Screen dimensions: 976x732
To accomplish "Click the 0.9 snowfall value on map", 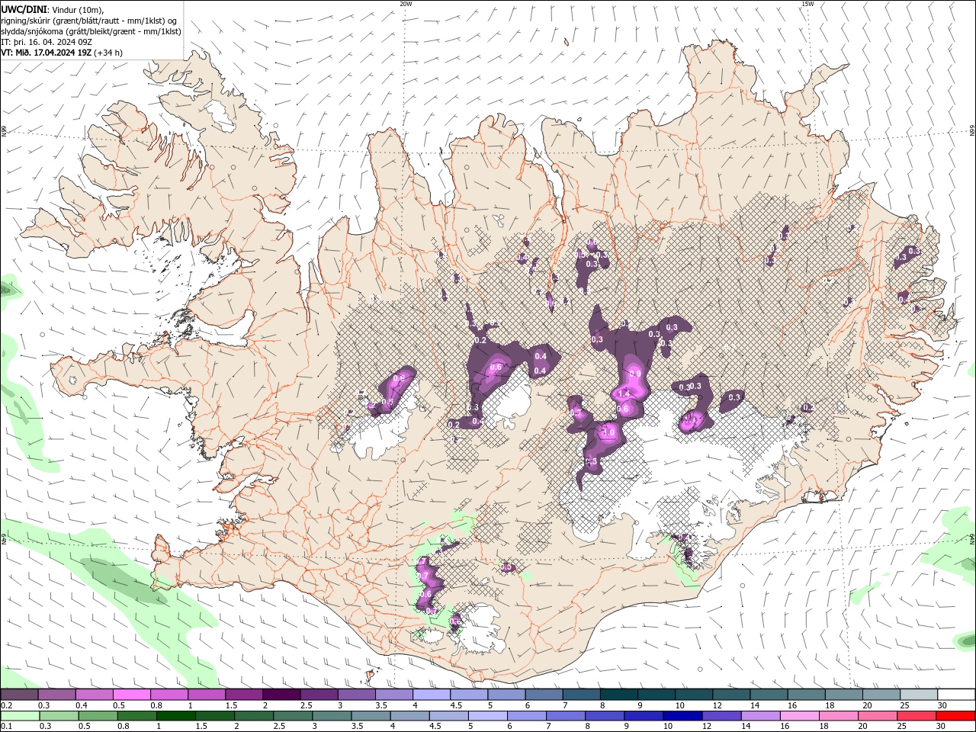I will click(634, 374).
